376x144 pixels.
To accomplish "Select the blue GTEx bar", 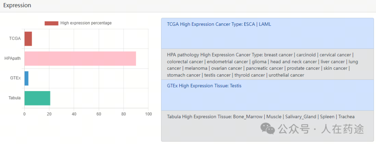I will 26,78.
